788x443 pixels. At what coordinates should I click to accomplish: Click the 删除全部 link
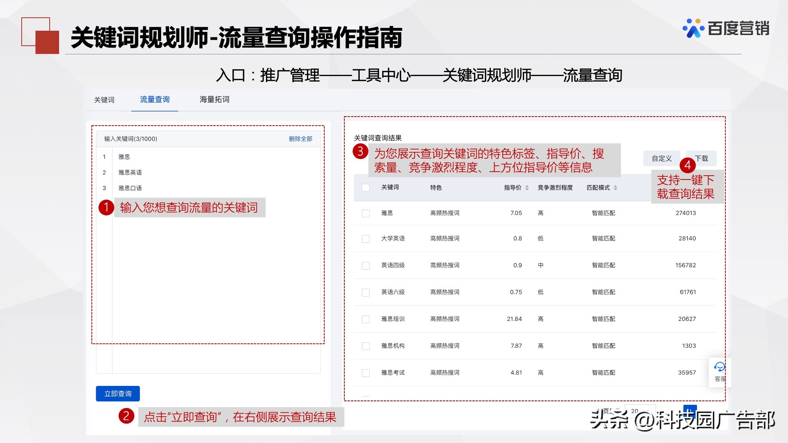coord(301,139)
